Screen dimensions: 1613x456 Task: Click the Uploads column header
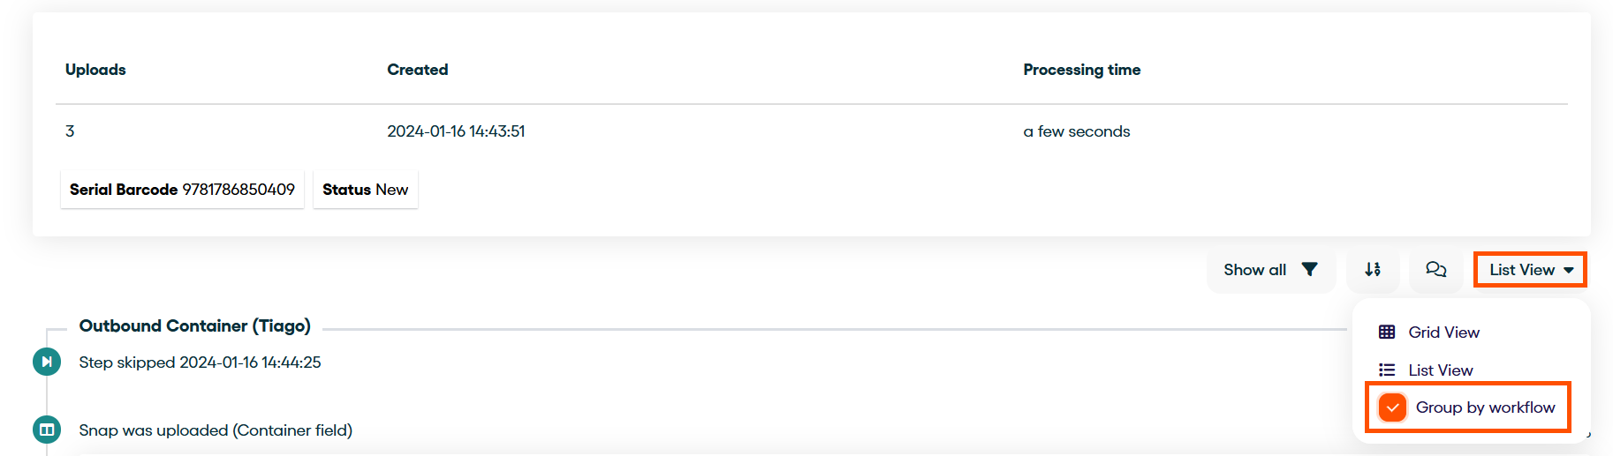click(x=95, y=70)
